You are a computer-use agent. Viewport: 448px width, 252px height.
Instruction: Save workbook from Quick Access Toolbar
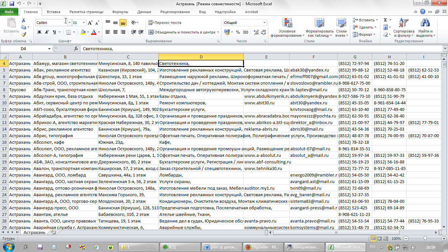pos(12,4)
